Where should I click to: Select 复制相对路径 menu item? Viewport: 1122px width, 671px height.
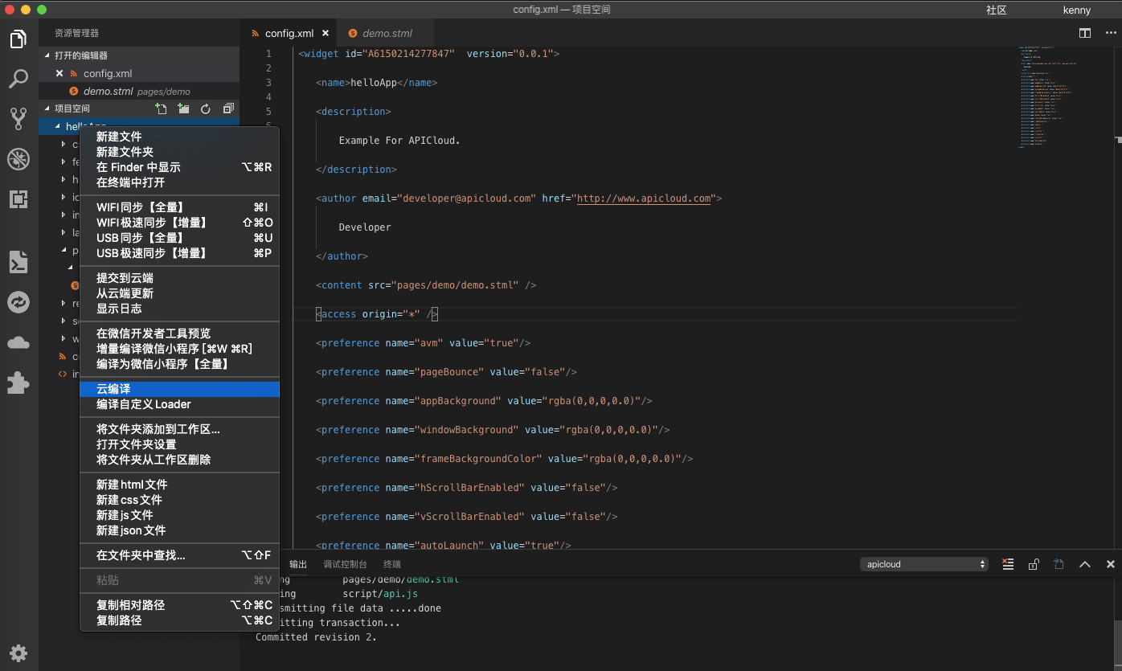(x=180, y=605)
